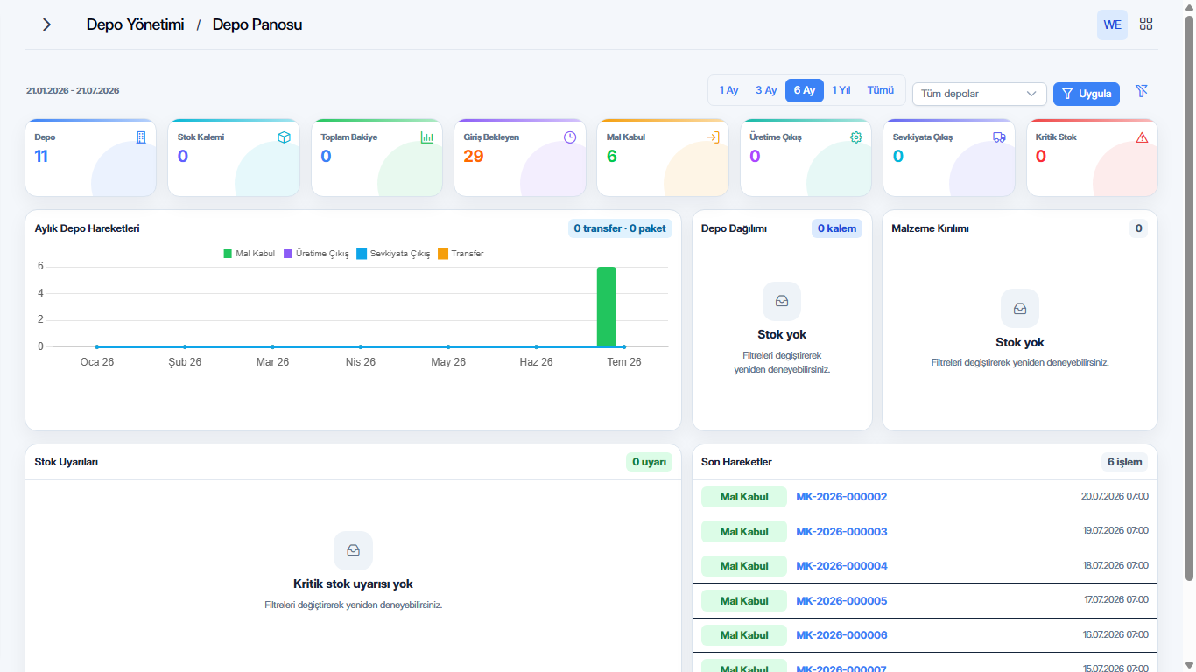Viewport: 1196px width, 672px height.
Task: Click the clear filters funnel icon
Action: 1141,91
